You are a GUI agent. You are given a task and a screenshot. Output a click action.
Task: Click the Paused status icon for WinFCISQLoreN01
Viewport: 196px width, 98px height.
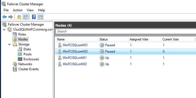coord(102,45)
